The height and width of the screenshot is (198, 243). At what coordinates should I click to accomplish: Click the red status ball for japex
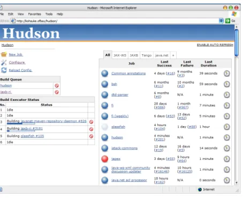tap(105, 159)
